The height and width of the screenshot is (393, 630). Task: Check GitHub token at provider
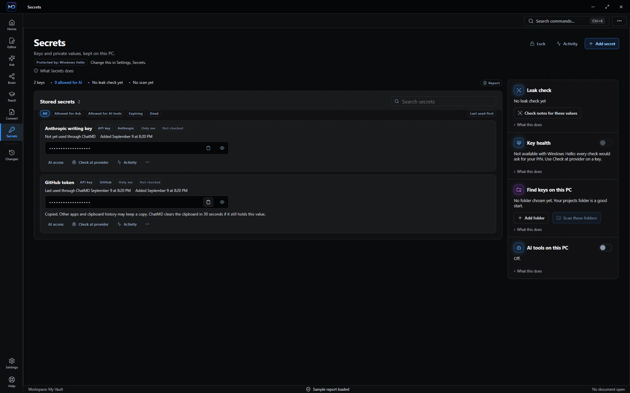point(90,224)
